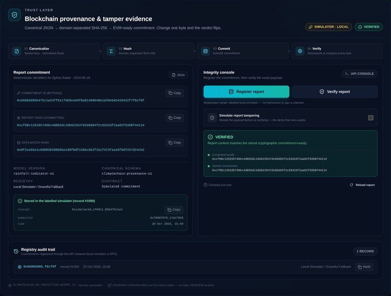Click the check icon beside Stored in the labelled simulator
Viewport: 391px width, 296px height.
pos(20,201)
